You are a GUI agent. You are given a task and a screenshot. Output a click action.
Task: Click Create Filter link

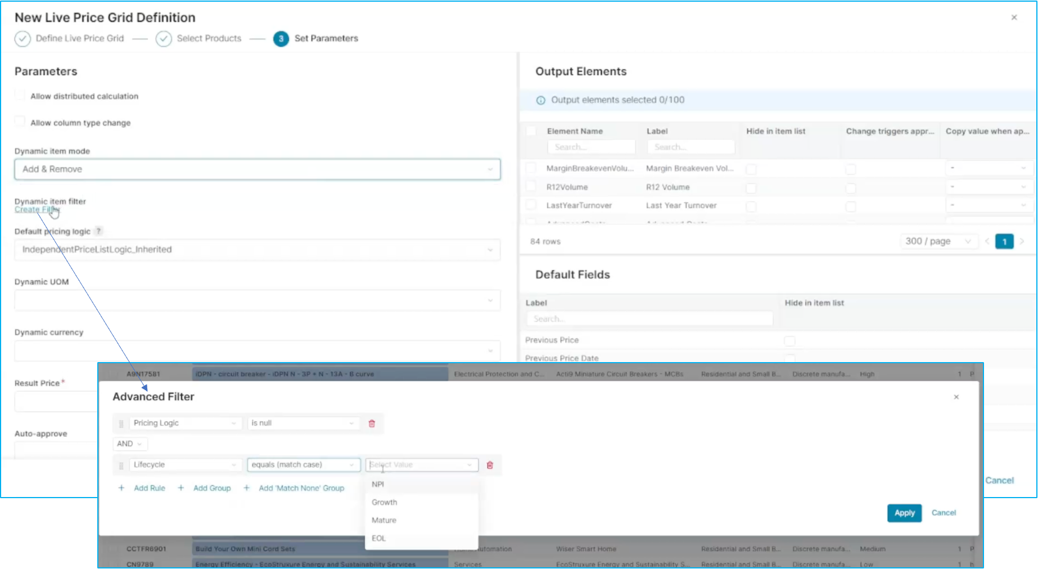(37, 210)
